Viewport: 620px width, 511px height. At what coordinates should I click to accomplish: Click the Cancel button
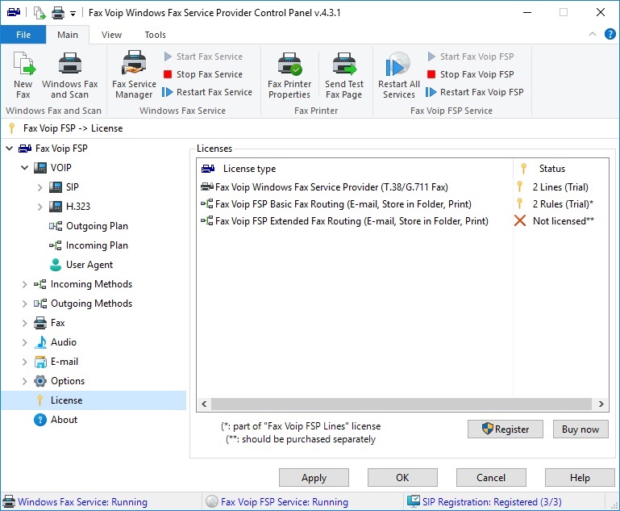(491, 478)
